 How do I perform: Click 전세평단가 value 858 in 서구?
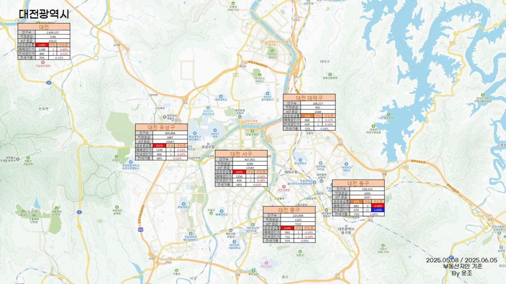pyautogui.click(x=239, y=181)
